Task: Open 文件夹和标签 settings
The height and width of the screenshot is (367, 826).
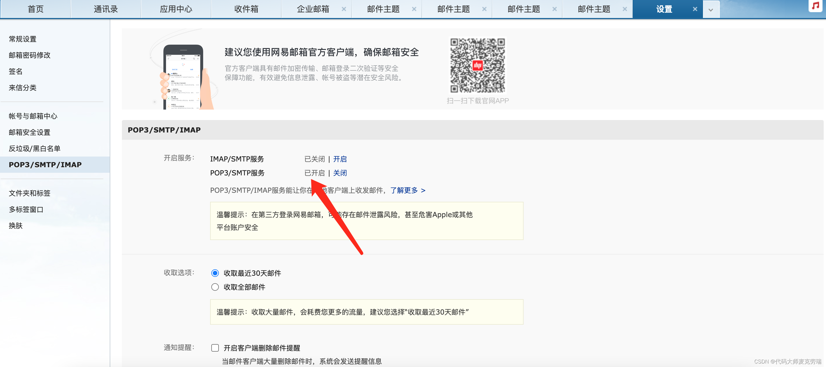Action: 30,193
